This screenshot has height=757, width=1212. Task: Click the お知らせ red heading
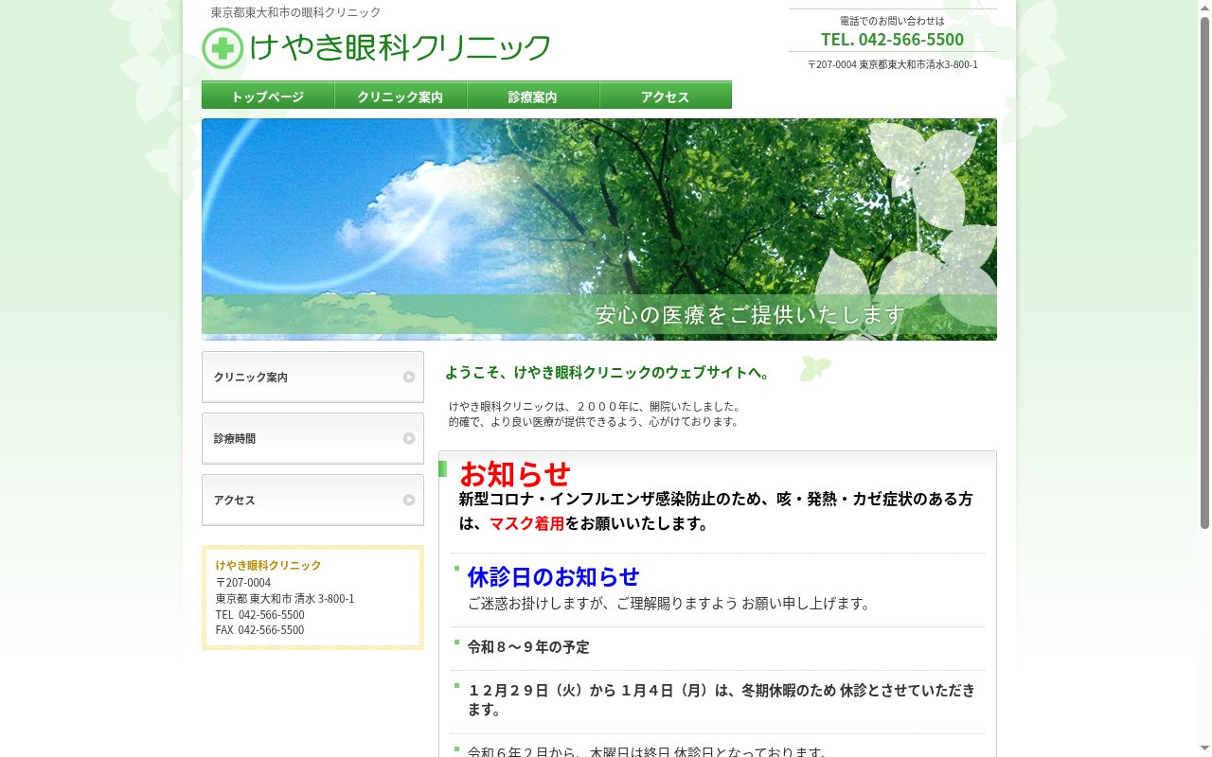tap(515, 473)
